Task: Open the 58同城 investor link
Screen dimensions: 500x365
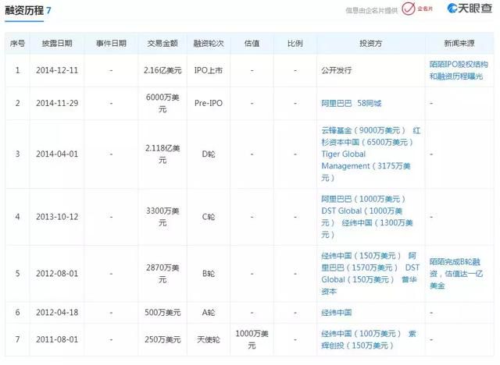Action: [x=370, y=104]
